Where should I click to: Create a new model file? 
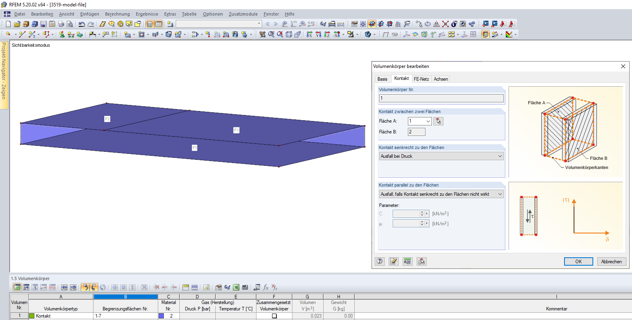click(x=8, y=24)
